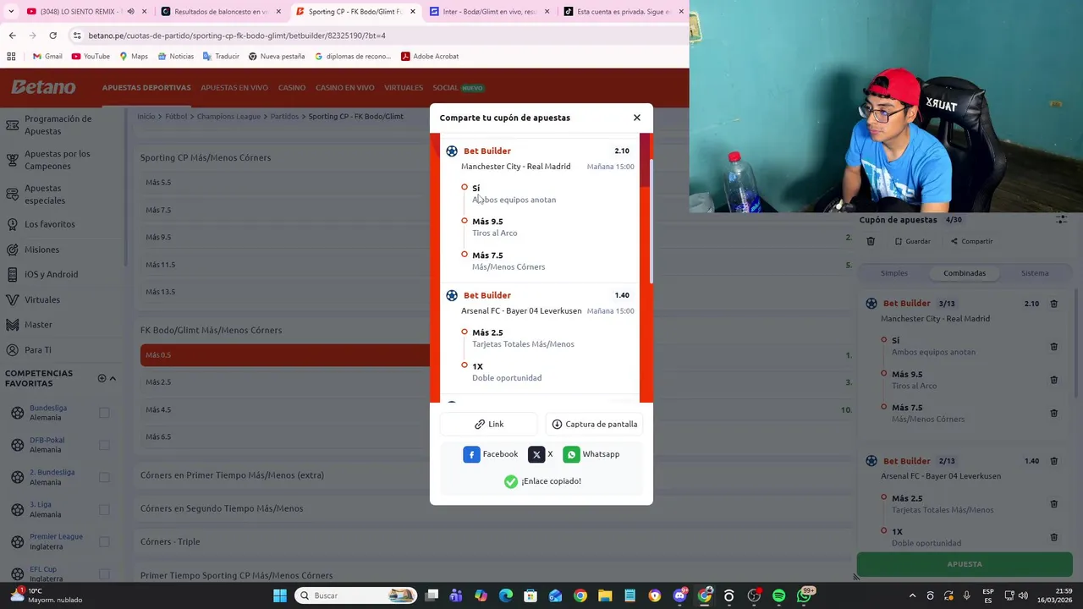Collapse Competencias Favoritas section
This screenshot has height=609, width=1083.
pos(113,379)
